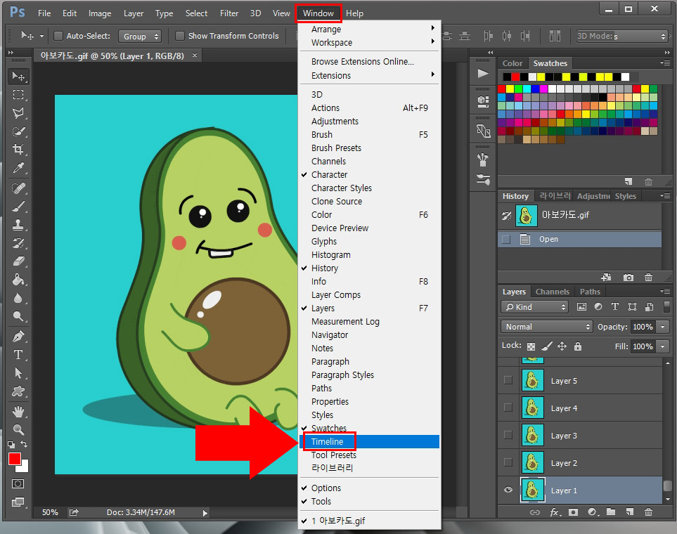Select the Paint Bucket tool
Viewport: 677px width, 534px height.
(x=18, y=280)
